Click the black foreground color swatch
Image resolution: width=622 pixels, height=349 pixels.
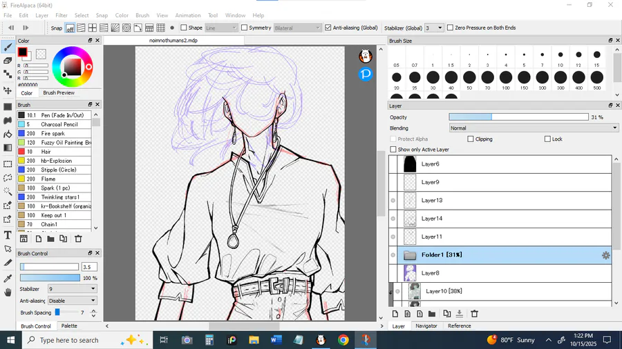22,52
